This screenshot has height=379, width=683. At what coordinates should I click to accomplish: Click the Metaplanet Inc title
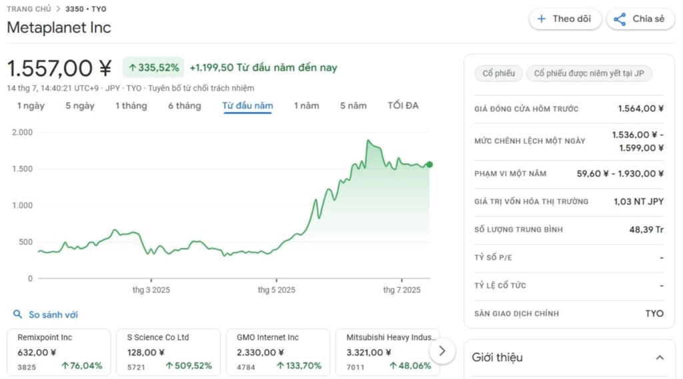pyautogui.click(x=59, y=27)
